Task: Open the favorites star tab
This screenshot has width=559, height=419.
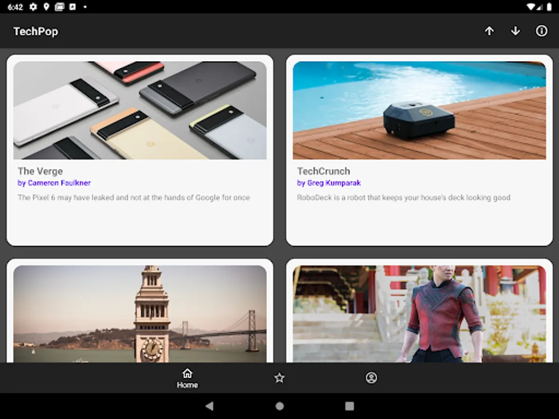Action: 279,378
